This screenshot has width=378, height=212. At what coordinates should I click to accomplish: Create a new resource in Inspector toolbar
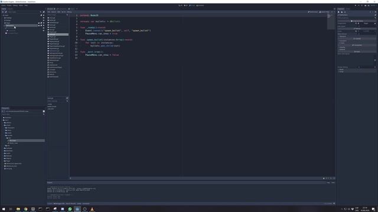[338, 12]
